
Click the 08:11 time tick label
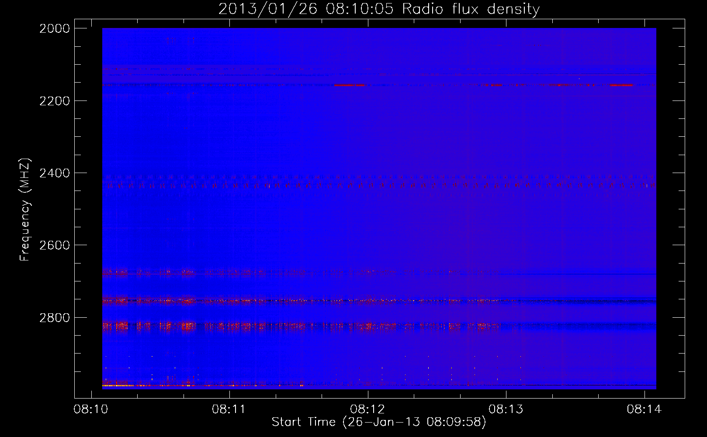click(x=229, y=409)
